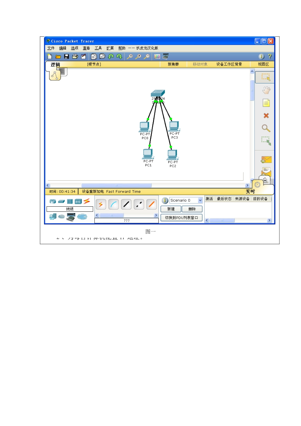Click 切换到PDU列表窗口 button
The width and height of the screenshot is (301, 426).
click(x=182, y=218)
